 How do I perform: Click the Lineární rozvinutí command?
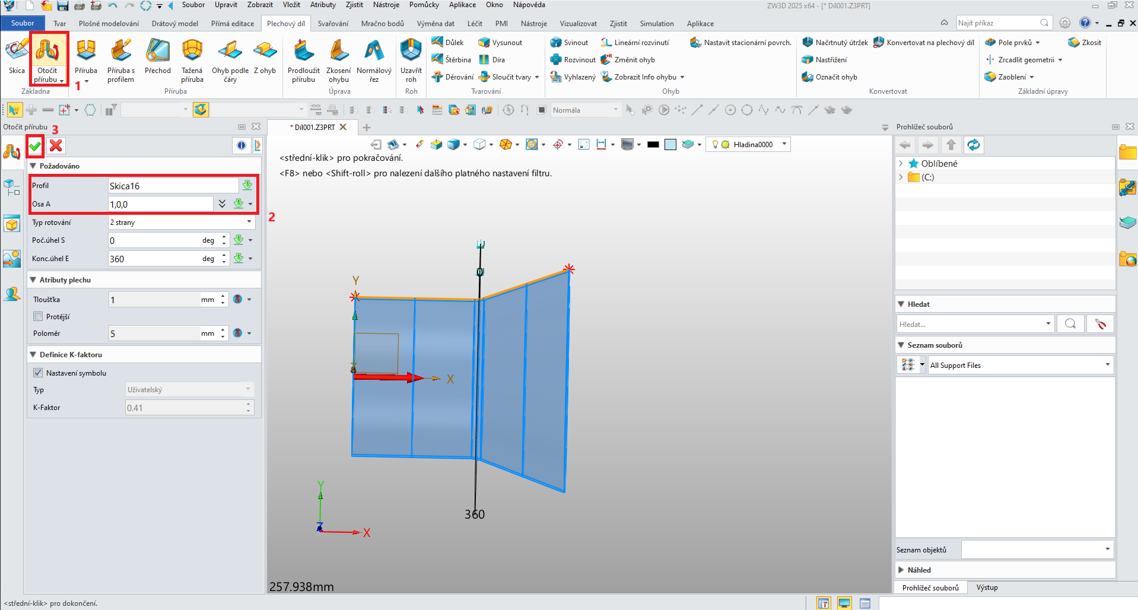[x=635, y=43]
